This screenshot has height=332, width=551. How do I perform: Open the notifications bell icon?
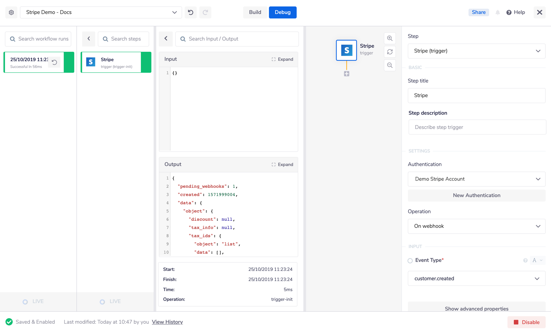click(x=497, y=12)
